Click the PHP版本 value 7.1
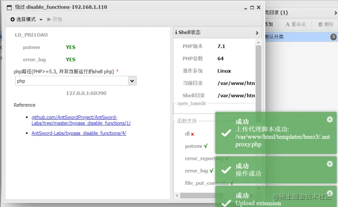This screenshot has width=338, height=207. [x=221, y=46]
